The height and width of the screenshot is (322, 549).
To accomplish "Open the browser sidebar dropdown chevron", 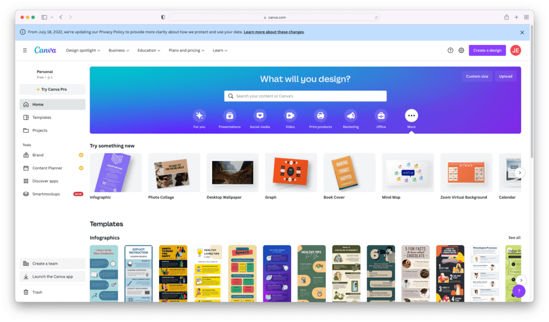I will click(52, 17).
